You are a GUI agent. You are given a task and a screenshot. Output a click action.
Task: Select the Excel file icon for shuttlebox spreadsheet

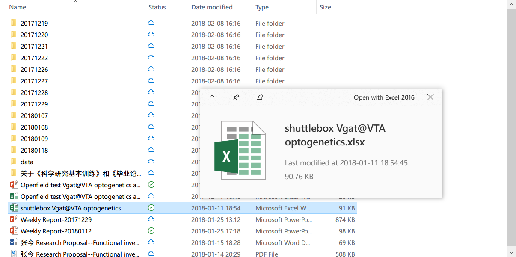(13, 207)
